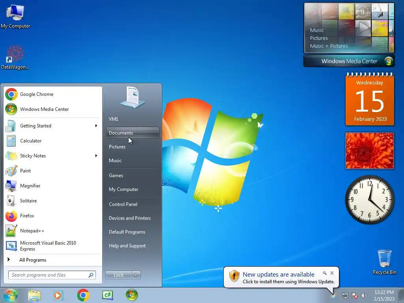
Task: Open Games from Start menu
Action: (x=133, y=176)
